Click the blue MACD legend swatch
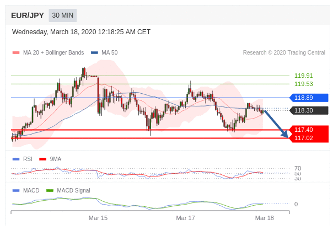333x230 pixels. [x=16, y=190]
